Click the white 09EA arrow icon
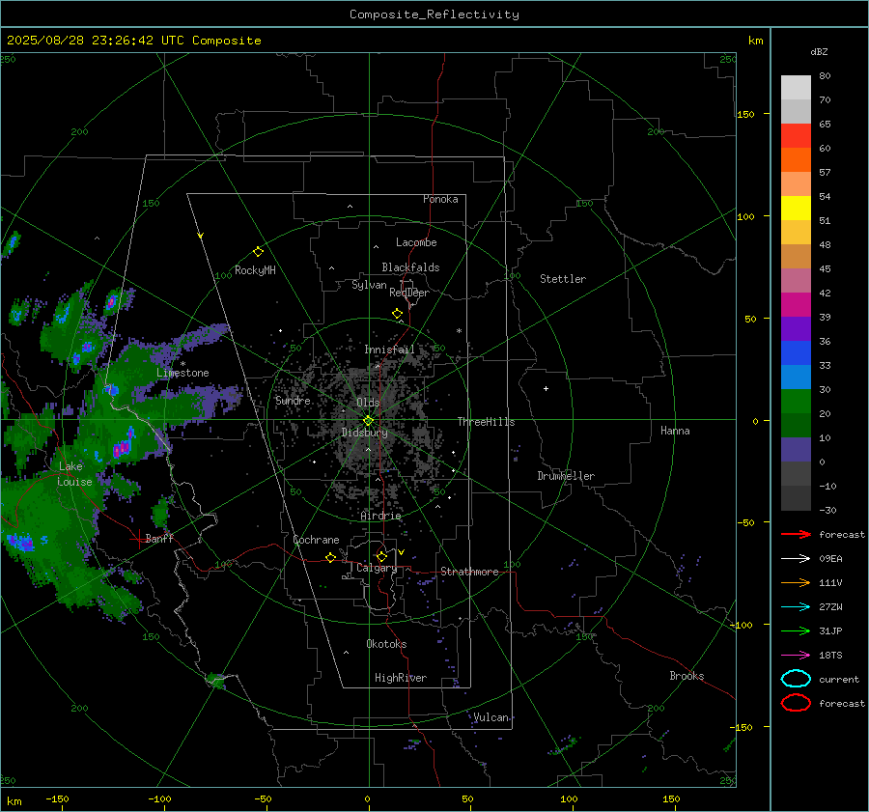 click(796, 558)
